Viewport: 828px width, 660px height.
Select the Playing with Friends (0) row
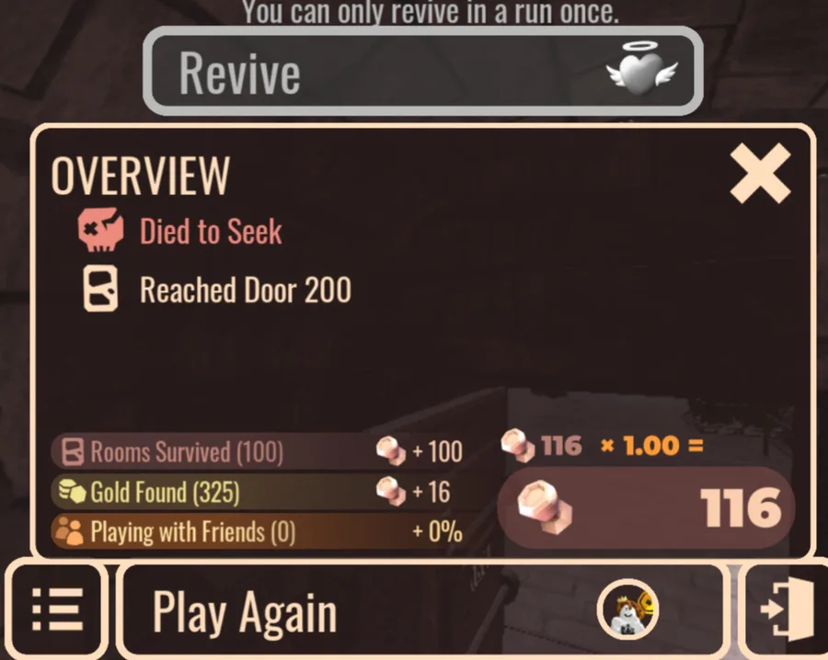pyautogui.click(x=259, y=531)
